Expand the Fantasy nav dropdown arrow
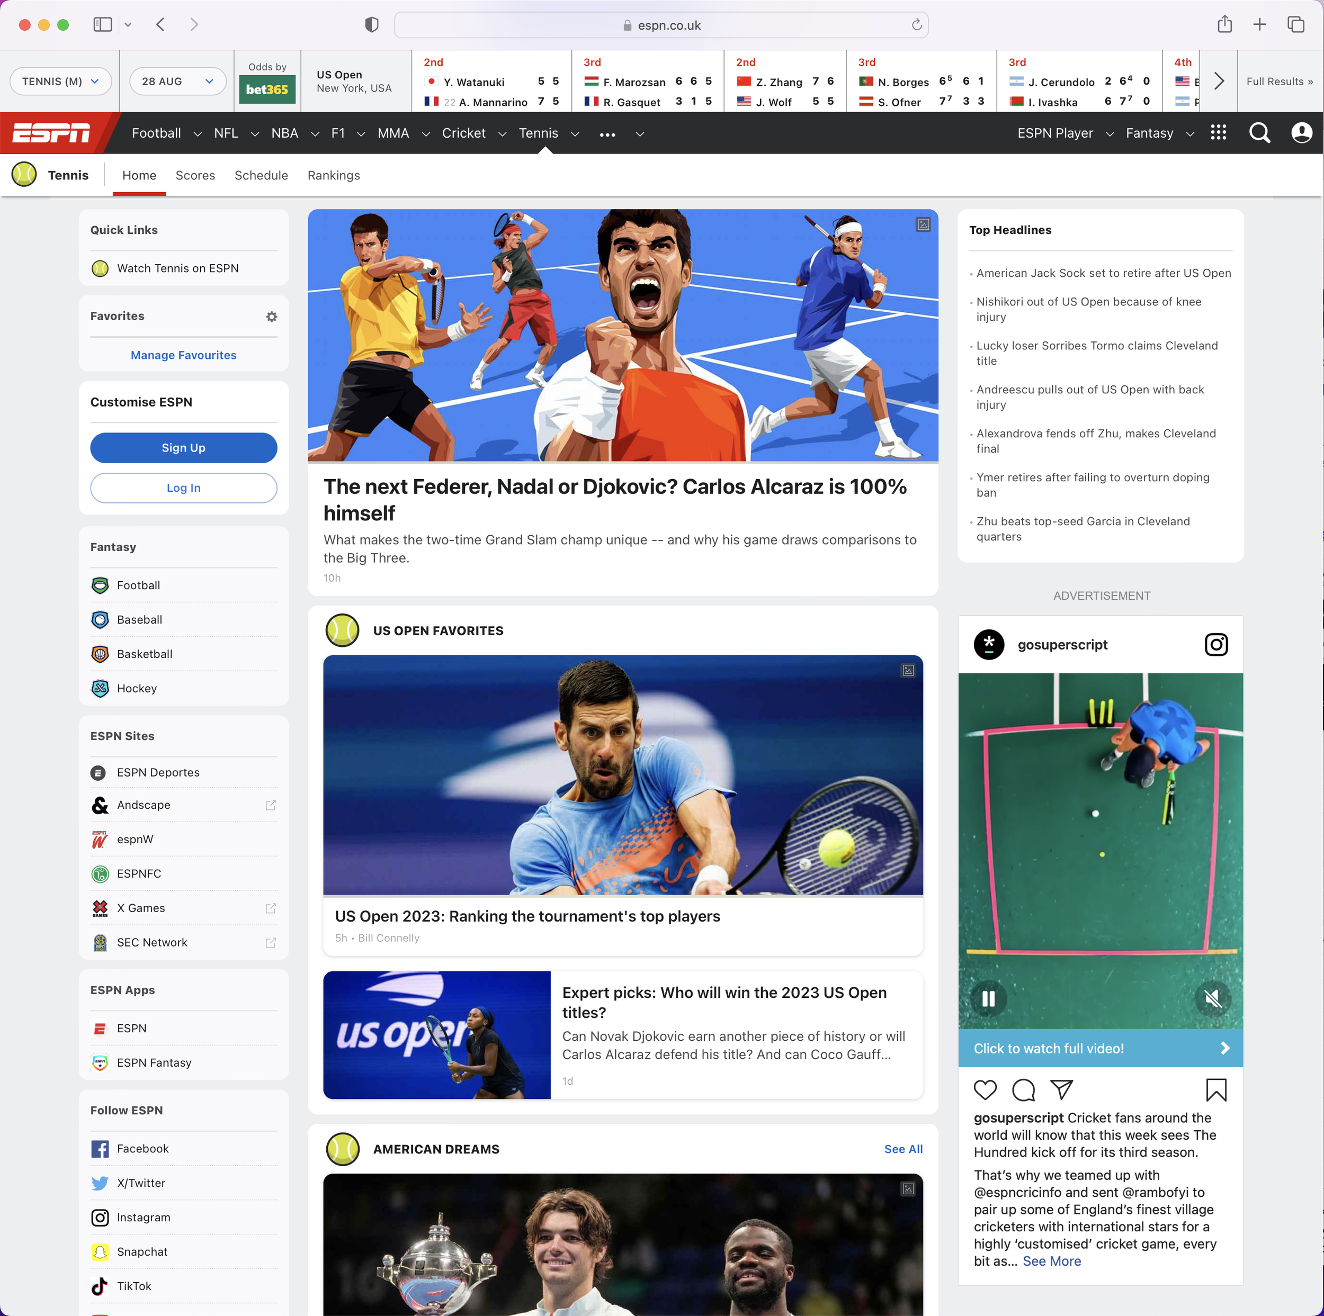Screen dimensions: 1324x1316 click(x=1191, y=133)
